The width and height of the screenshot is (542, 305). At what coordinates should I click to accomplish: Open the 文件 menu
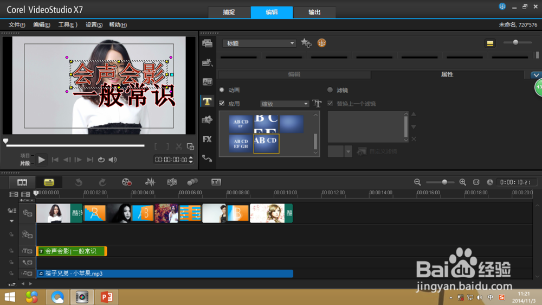click(17, 25)
